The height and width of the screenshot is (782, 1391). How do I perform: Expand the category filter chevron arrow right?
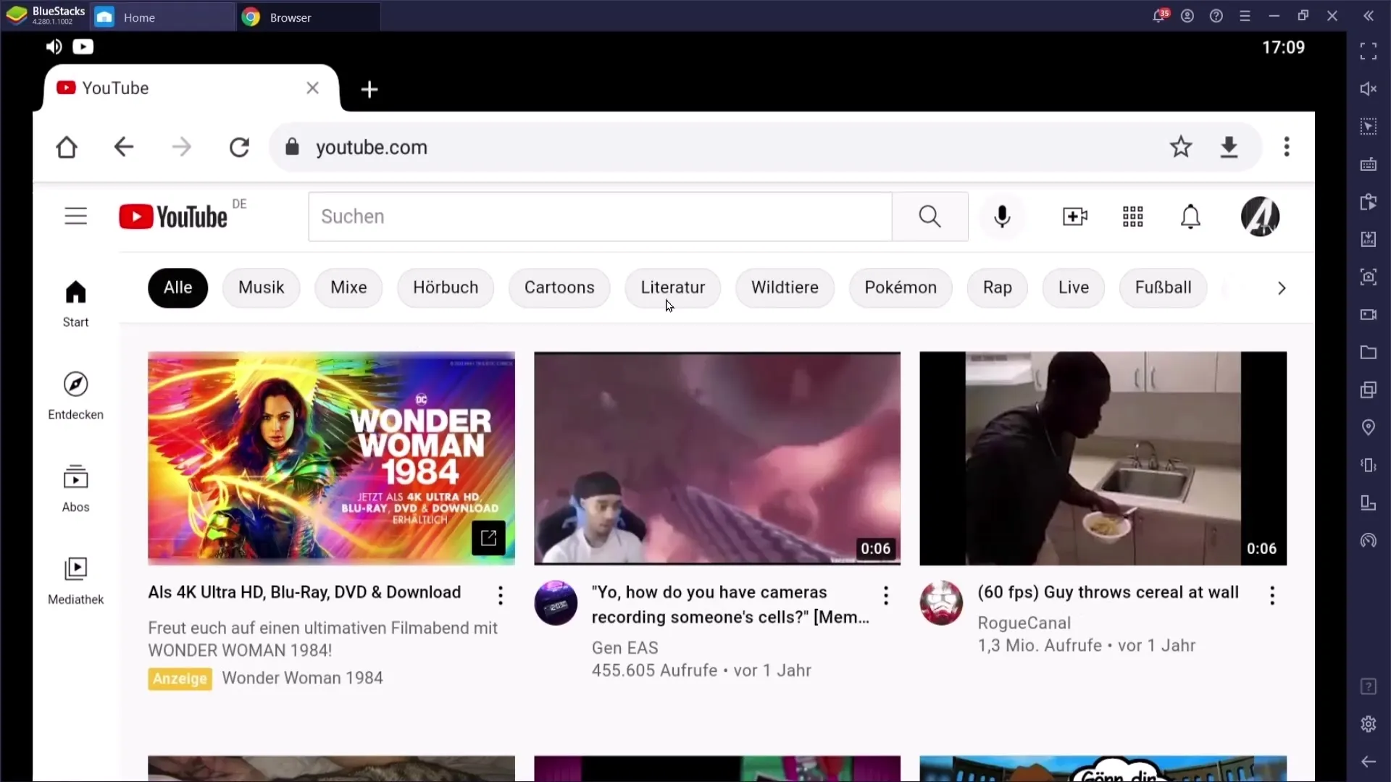pyautogui.click(x=1282, y=288)
